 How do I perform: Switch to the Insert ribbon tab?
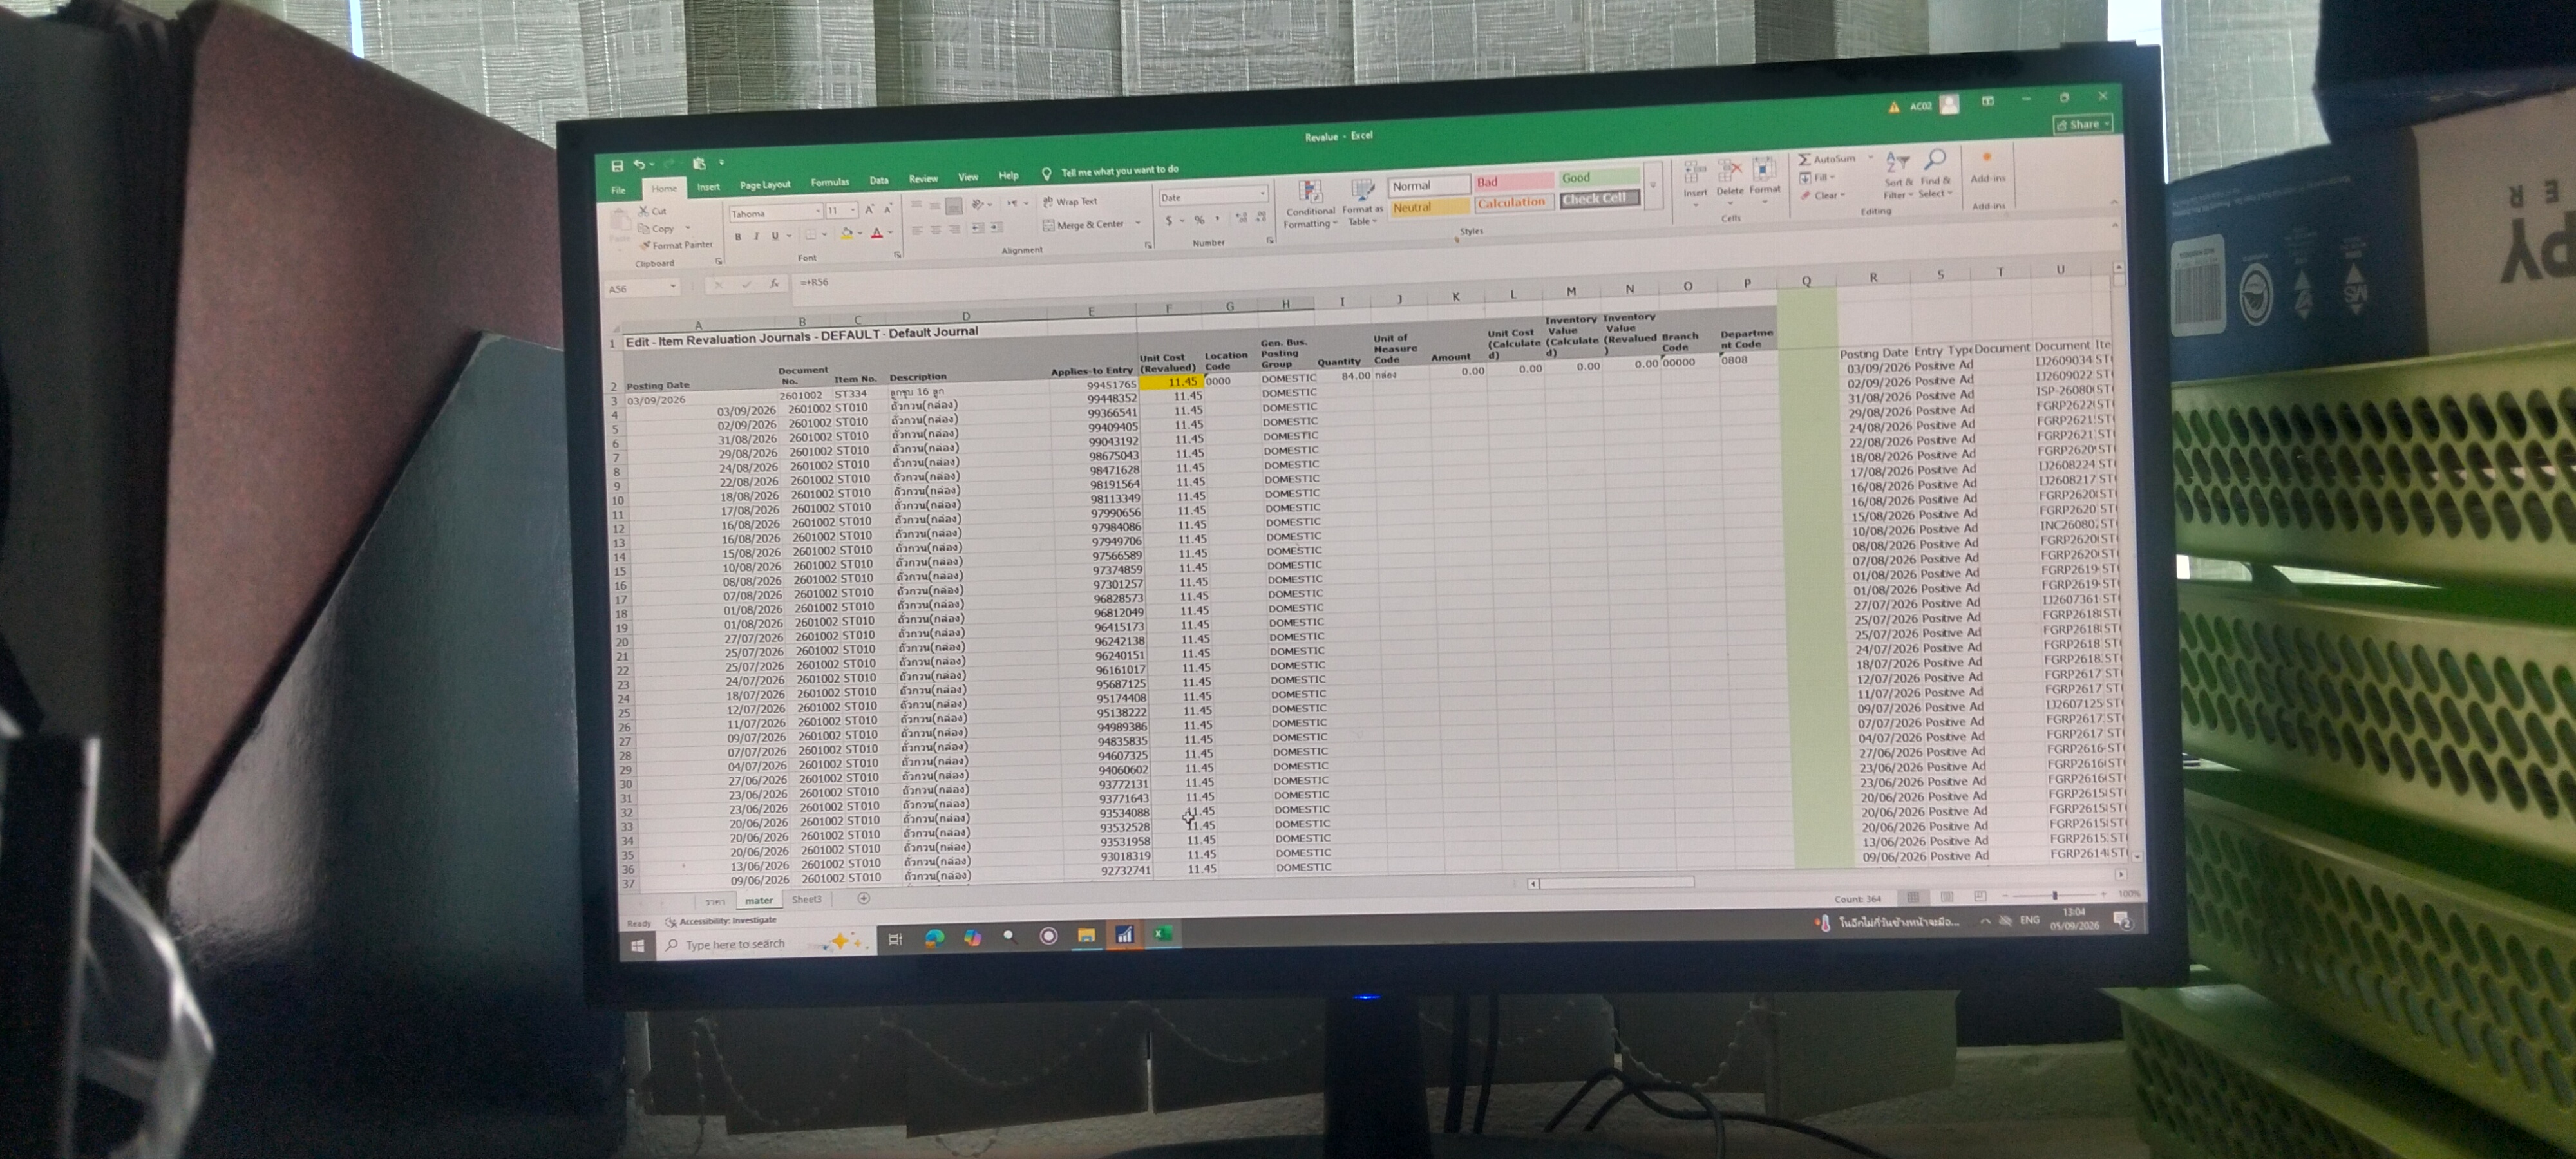[708, 187]
